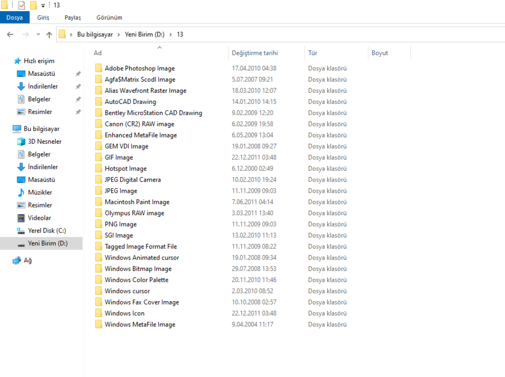
Task: Switch to the Paylaş ribbon tab
Action: point(72,17)
